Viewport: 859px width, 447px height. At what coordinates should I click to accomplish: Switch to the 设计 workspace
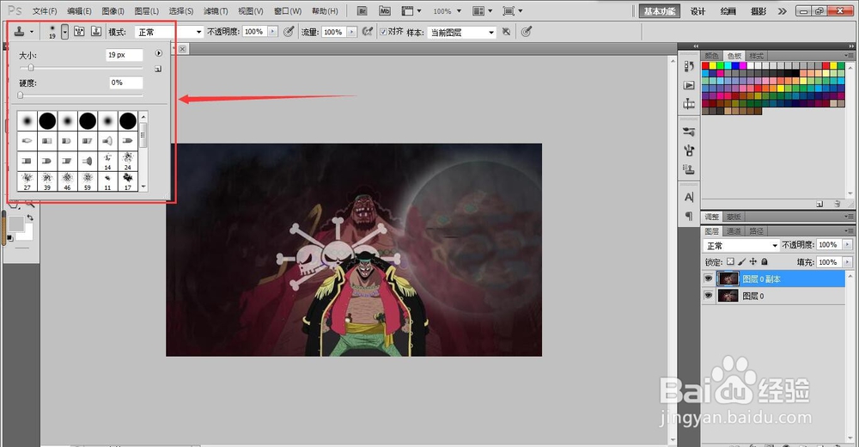coord(698,11)
